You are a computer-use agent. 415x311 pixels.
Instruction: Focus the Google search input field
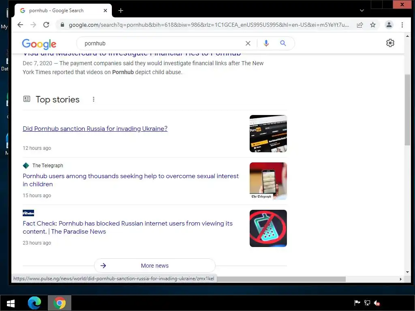[161, 43]
